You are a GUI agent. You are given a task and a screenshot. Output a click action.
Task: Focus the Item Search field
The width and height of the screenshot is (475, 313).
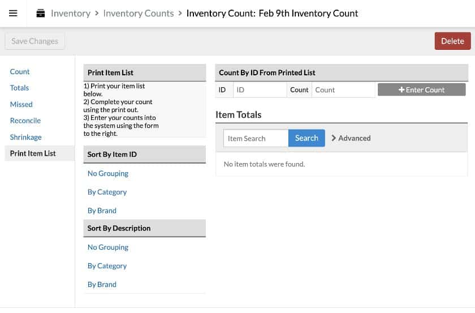point(256,138)
